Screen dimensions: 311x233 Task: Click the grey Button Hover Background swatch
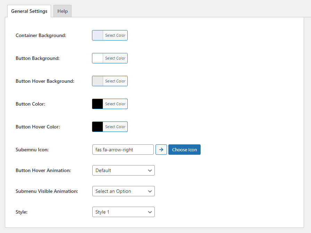(98, 81)
